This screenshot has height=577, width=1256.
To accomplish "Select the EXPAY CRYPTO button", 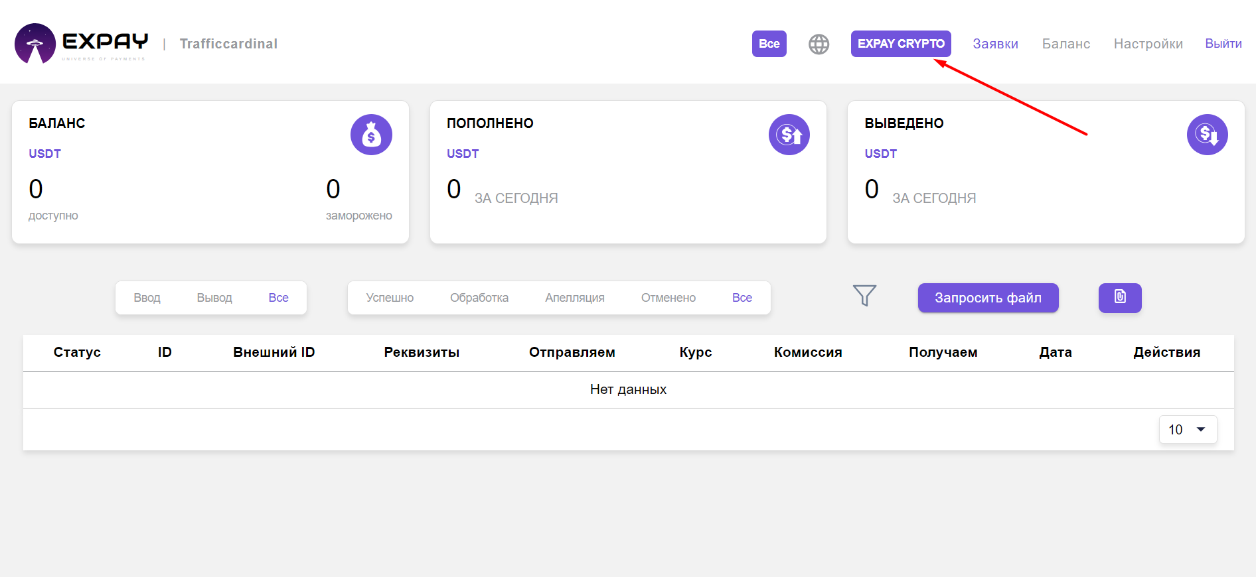I will click(901, 44).
